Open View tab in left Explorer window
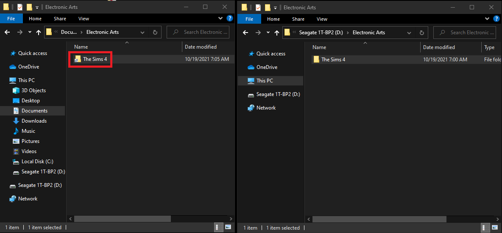Image resolution: width=502 pixels, height=233 pixels. [x=84, y=19]
